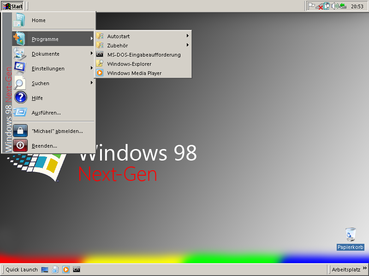
Task: Click the volume speaker tray icon
Action: click(335, 6)
